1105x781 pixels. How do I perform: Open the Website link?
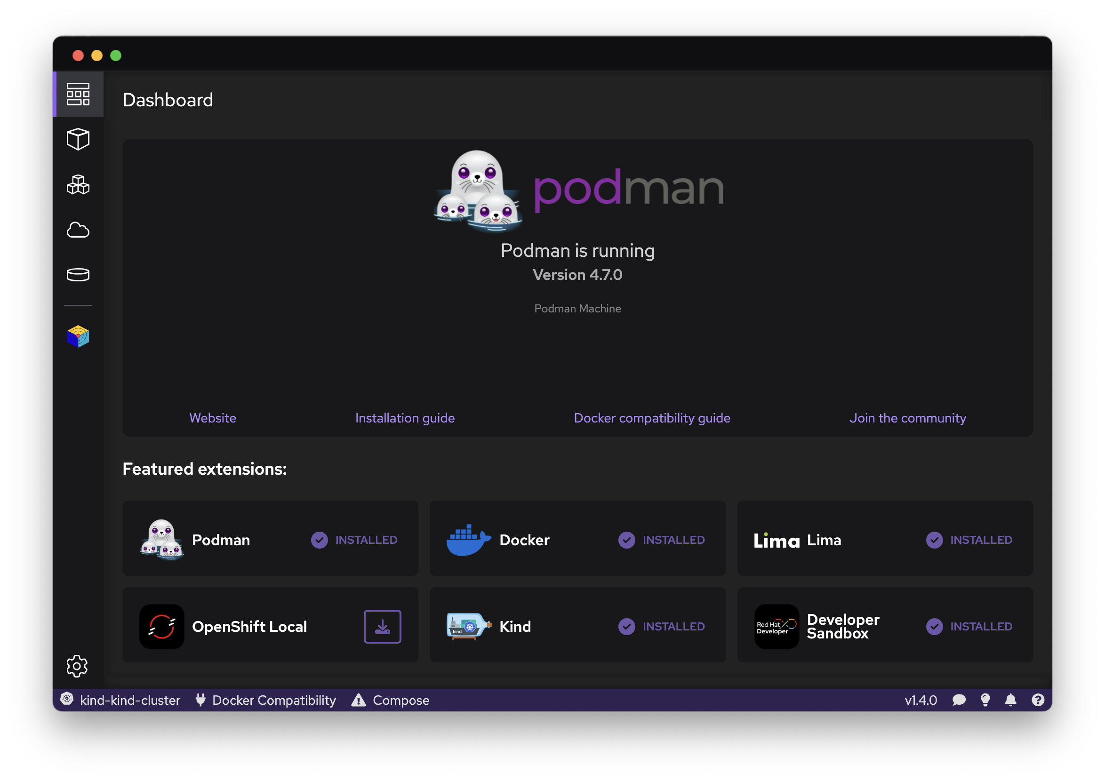[213, 418]
